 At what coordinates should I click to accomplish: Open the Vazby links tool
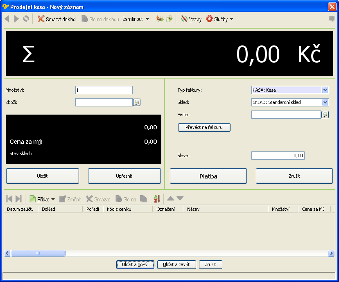coord(191,19)
